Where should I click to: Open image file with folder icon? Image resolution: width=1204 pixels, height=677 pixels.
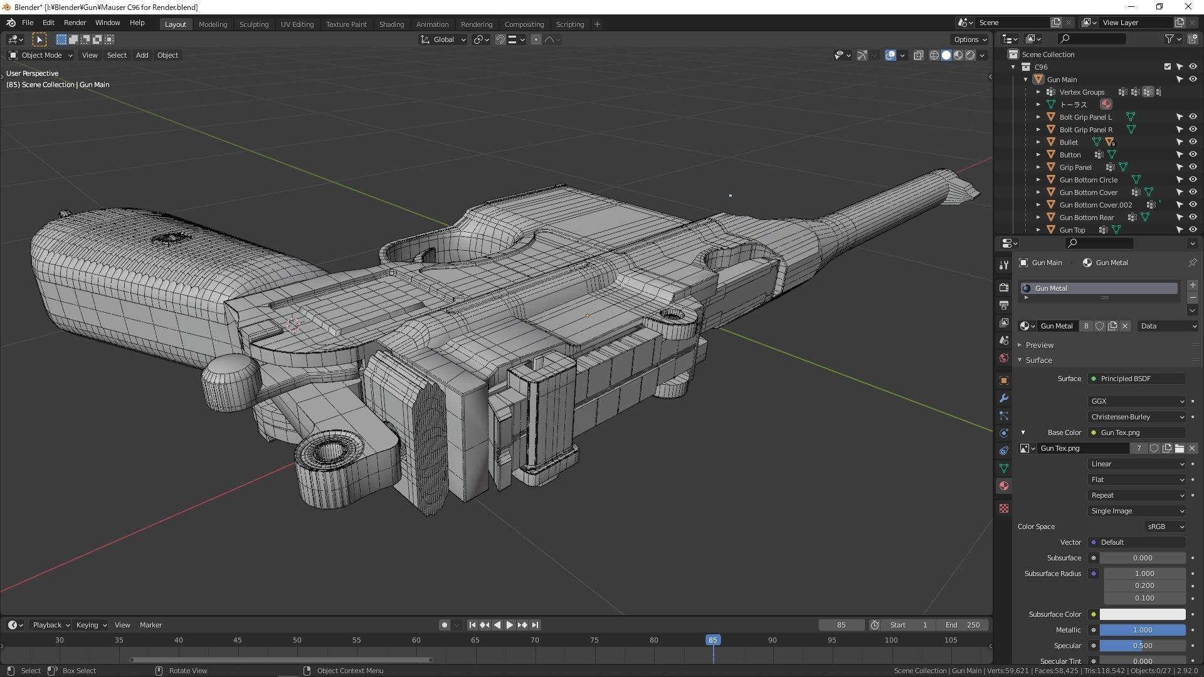coord(1180,448)
